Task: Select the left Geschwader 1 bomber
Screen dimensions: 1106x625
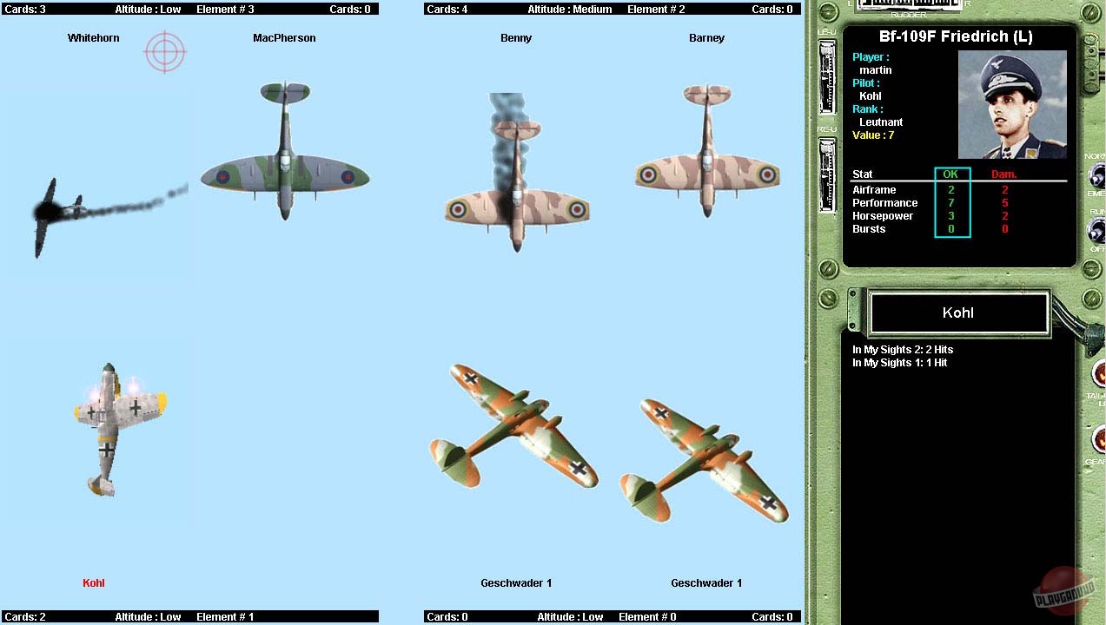Action: pyautogui.click(x=514, y=425)
